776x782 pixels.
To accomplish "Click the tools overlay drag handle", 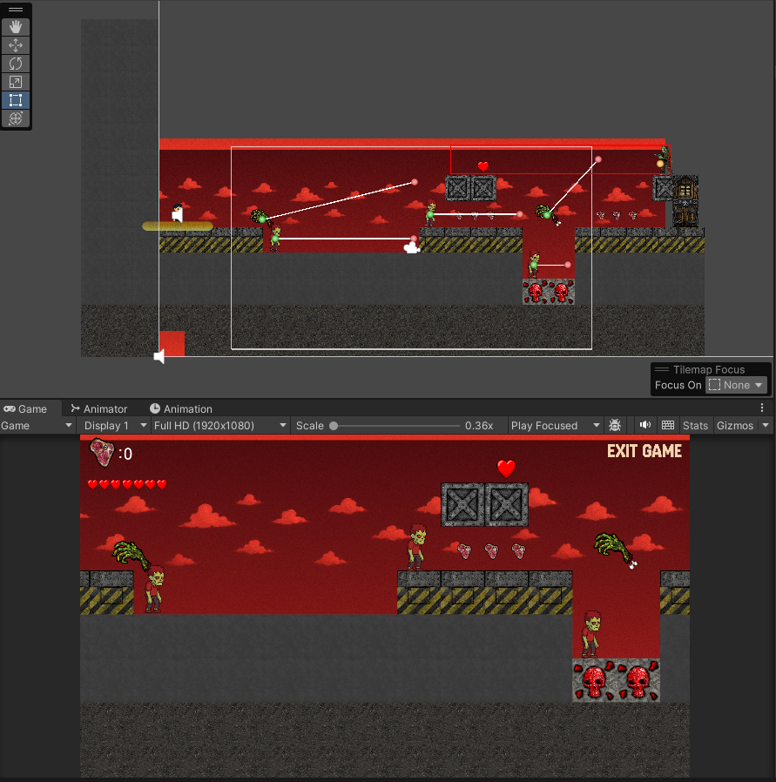I will click(16, 10).
